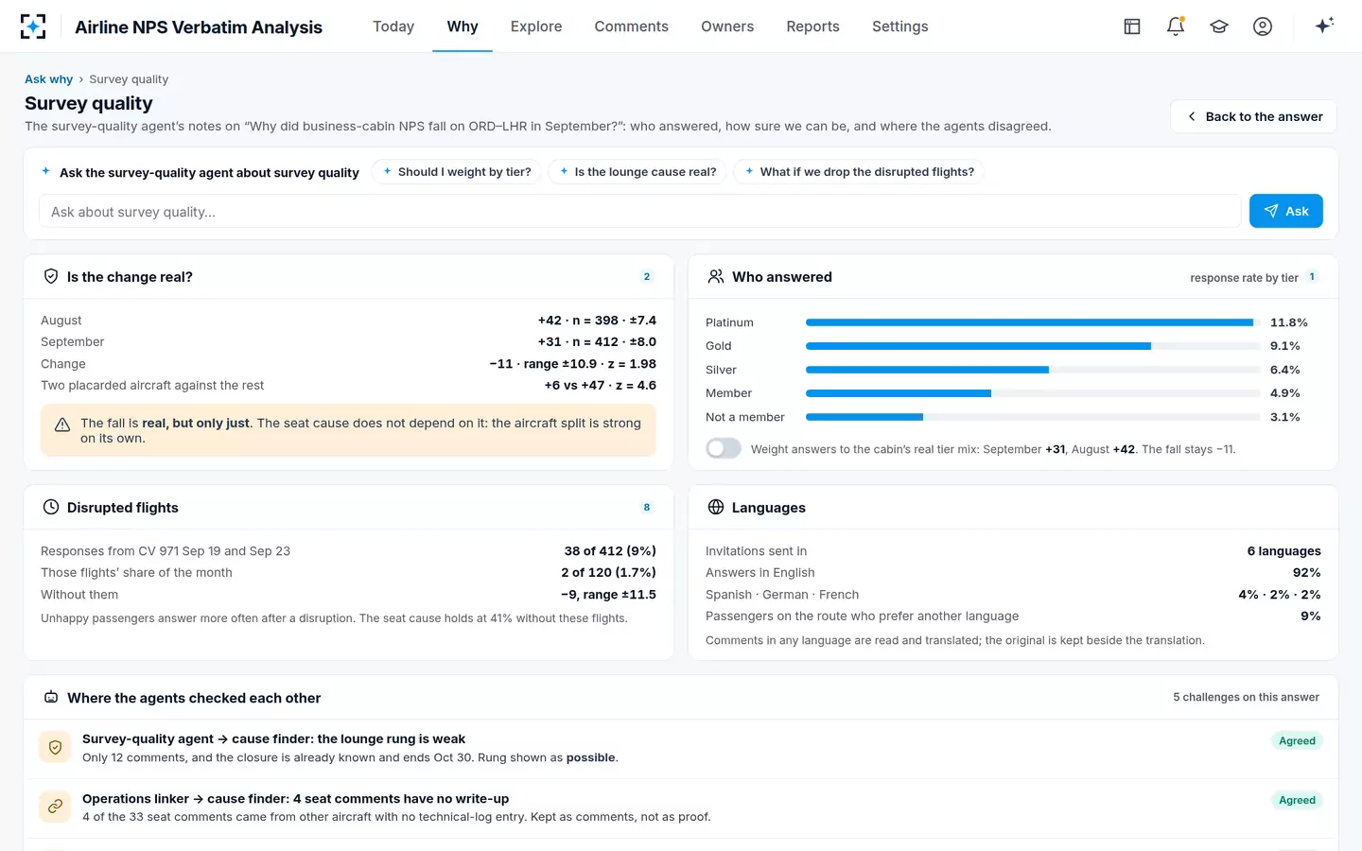
Task: Focus the Ask about survey quality input
Action: [639, 212]
